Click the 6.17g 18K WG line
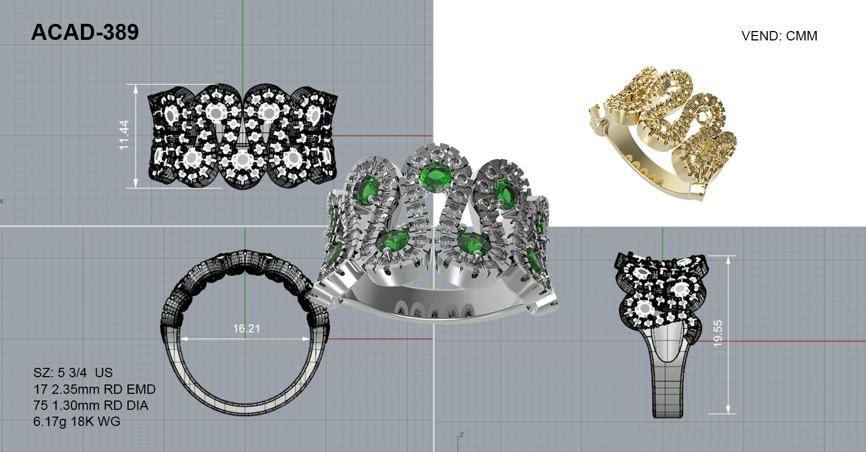Screen dimensions: 866x452 [77, 422]
